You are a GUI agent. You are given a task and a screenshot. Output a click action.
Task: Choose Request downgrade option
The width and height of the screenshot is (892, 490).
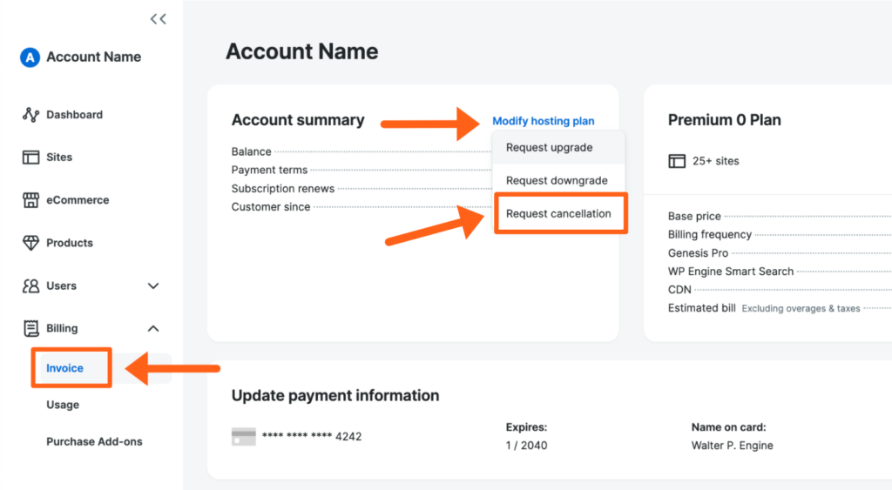click(557, 181)
